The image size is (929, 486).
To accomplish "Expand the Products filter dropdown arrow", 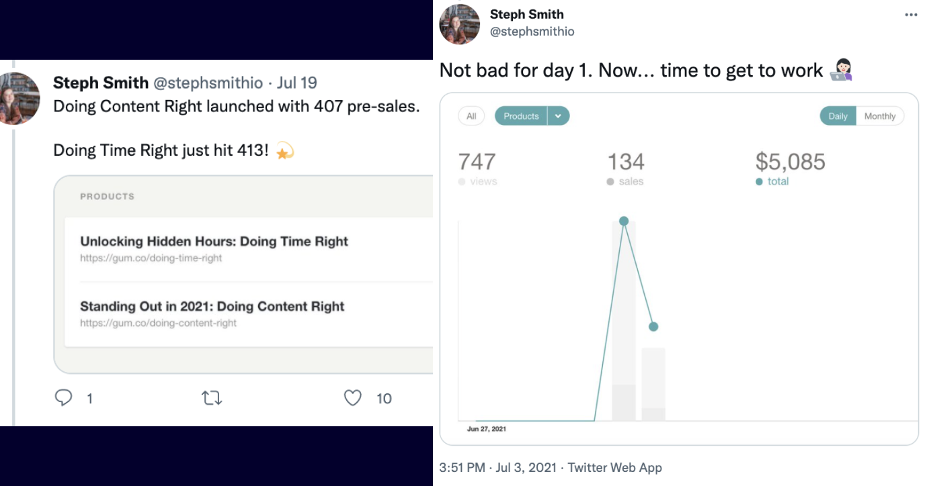I will 559,116.
